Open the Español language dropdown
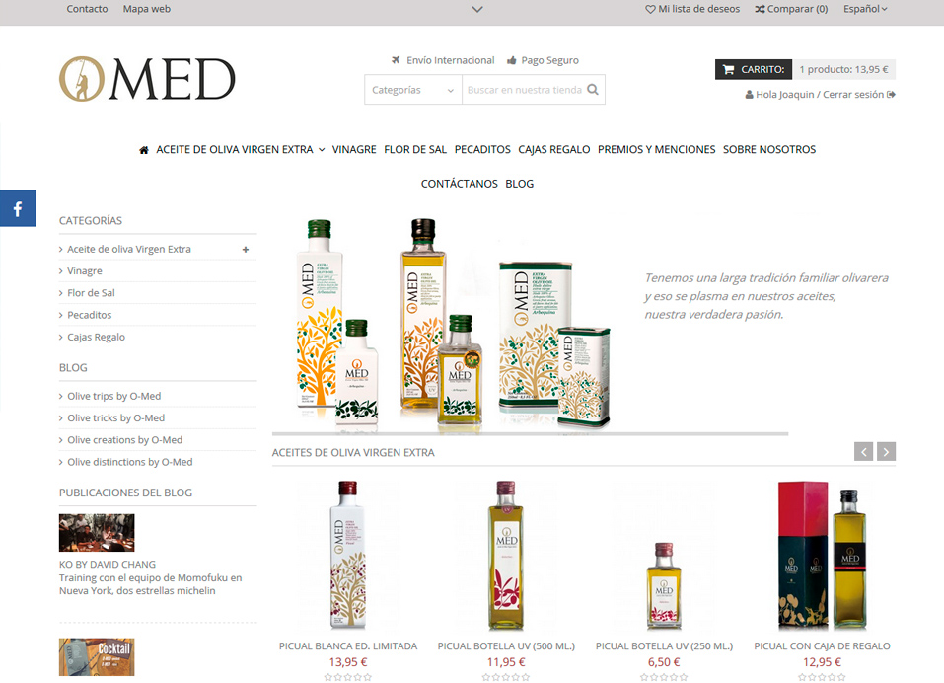The image size is (944, 683). (865, 9)
